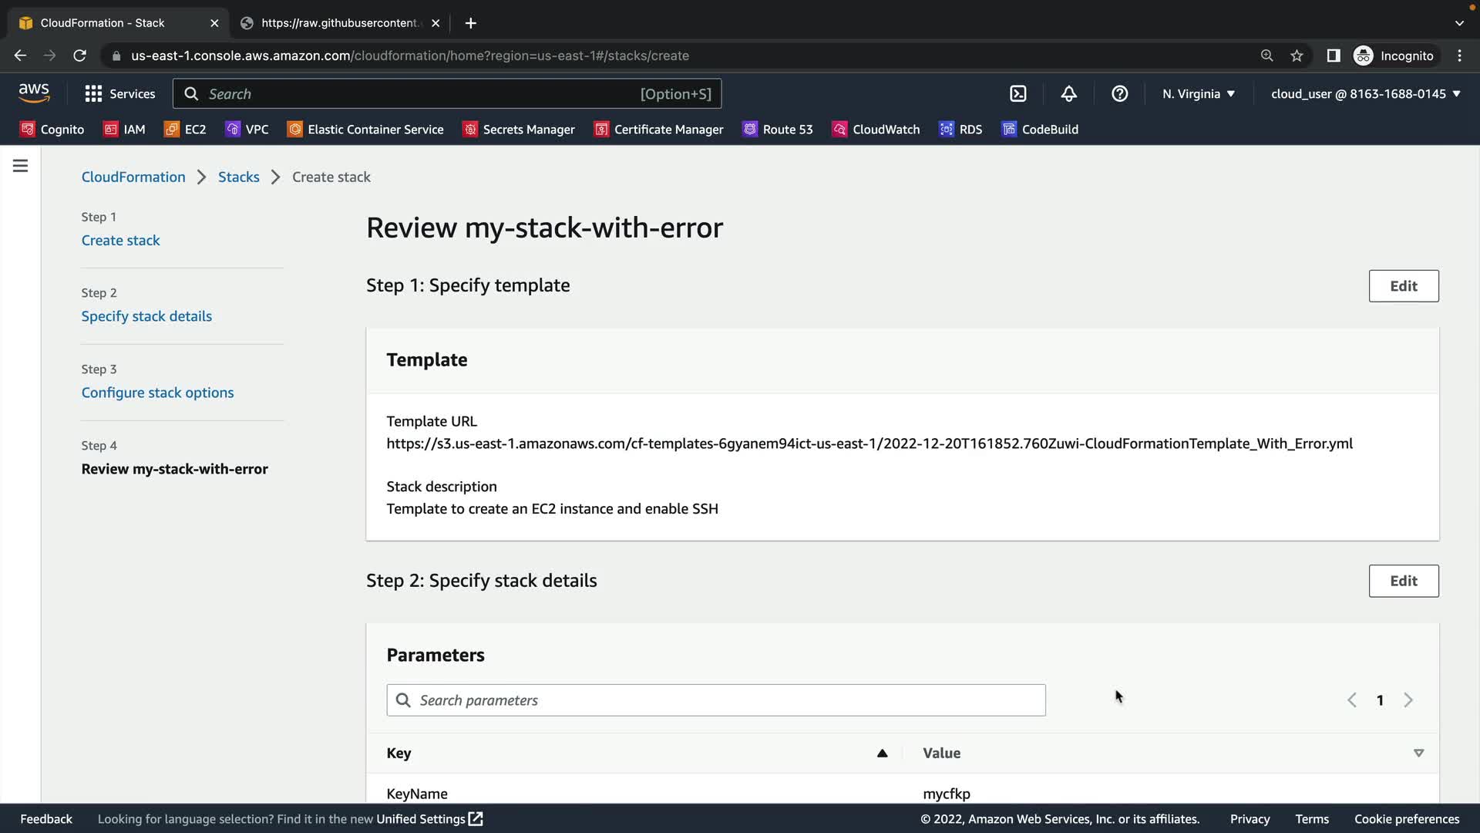Sort parameters by Key column arrow
Screen dimensions: 1480x833
[x=882, y=754]
